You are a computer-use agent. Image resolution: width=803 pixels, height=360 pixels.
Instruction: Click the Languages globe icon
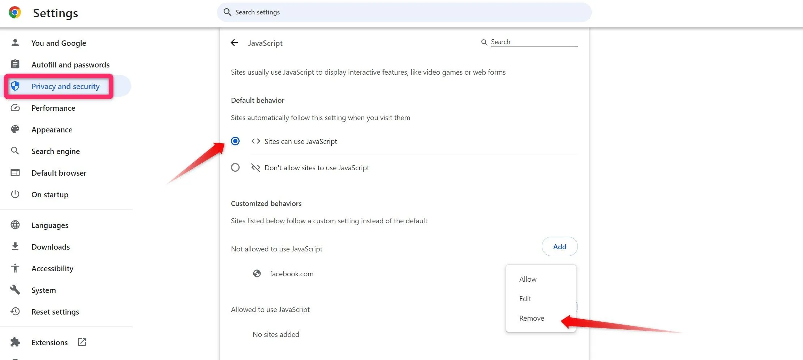tap(15, 225)
